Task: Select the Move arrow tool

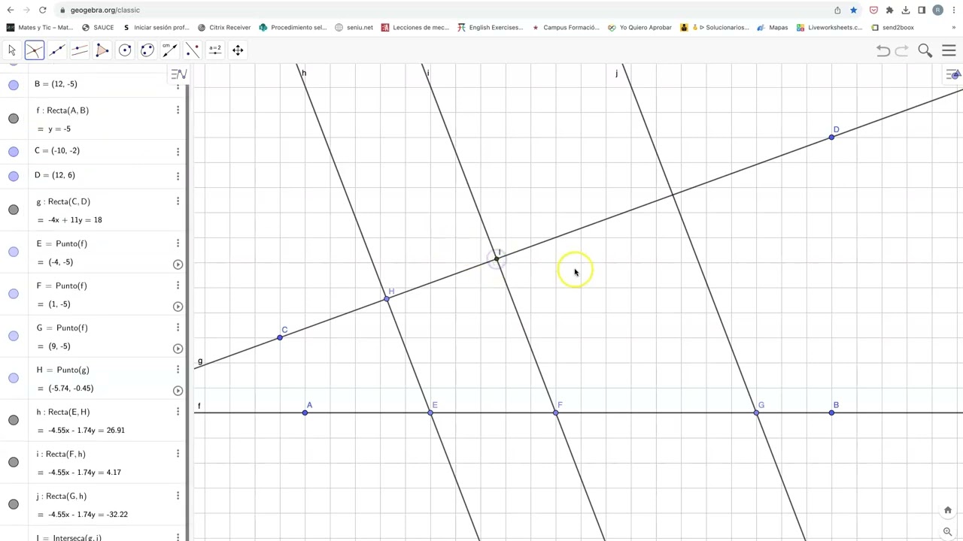Action: 12,50
